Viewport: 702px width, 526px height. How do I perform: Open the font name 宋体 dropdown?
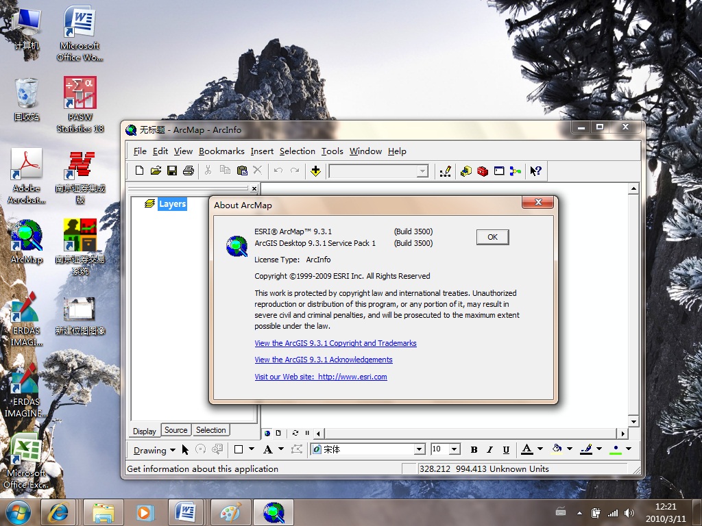(x=419, y=449)
